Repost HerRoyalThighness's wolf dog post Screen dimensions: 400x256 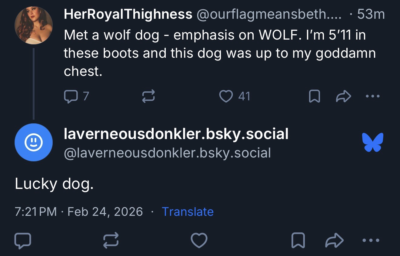point(149,96)
